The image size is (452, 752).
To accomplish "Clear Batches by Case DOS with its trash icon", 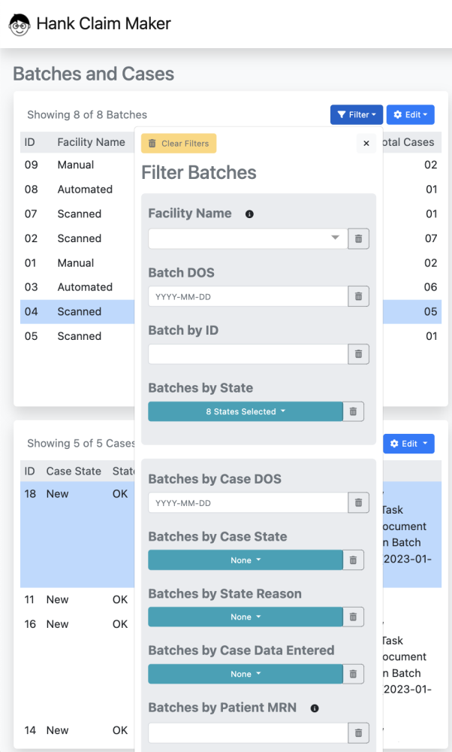I will coord(358,502).
